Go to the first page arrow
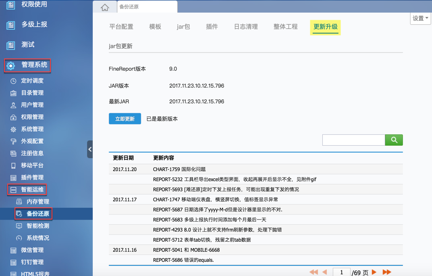The image size is (432, 276). click(x=314, y=272)
